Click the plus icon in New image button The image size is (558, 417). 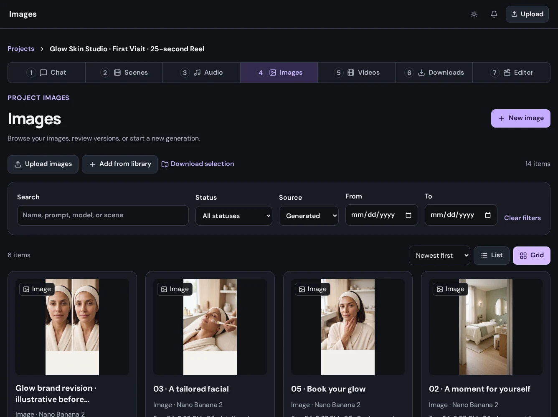click(502, 118)
